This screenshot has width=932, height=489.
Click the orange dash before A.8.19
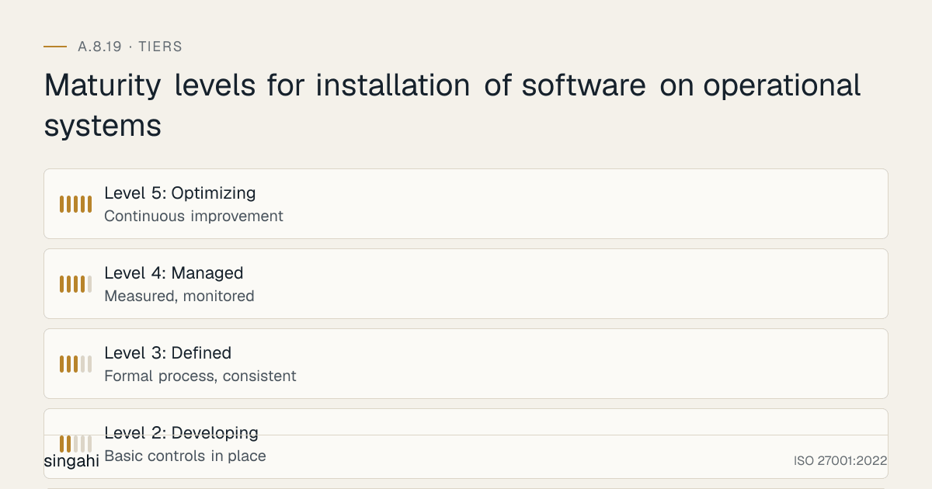55,47
